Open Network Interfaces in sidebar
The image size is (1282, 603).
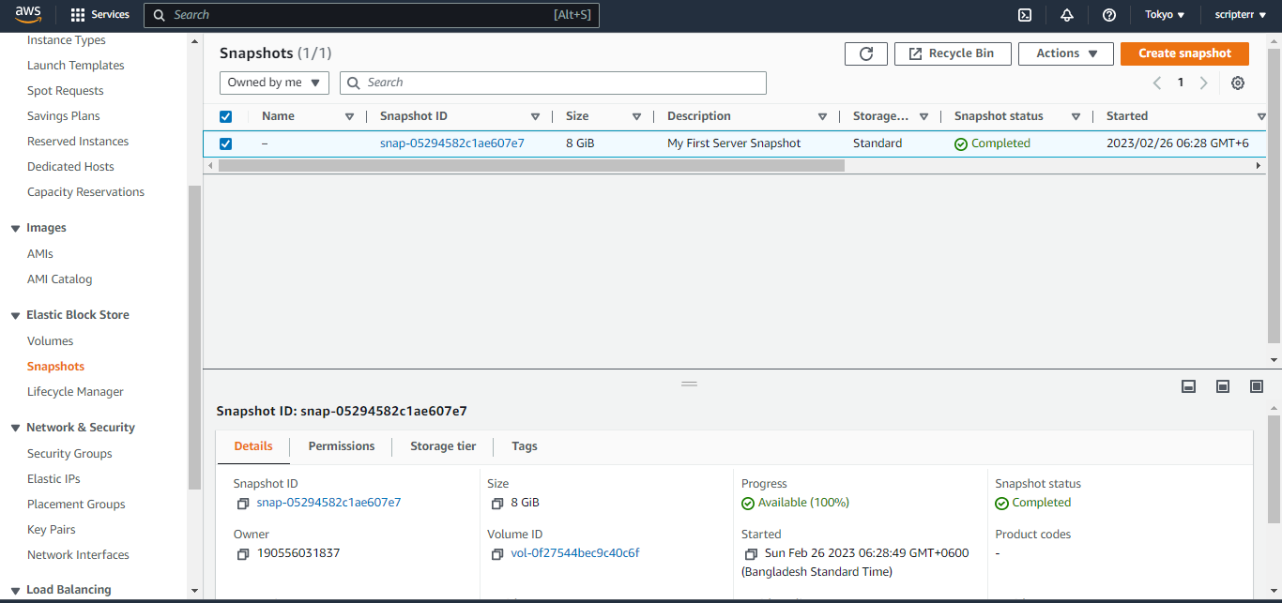pyautogui.click(x=79, y=555)
